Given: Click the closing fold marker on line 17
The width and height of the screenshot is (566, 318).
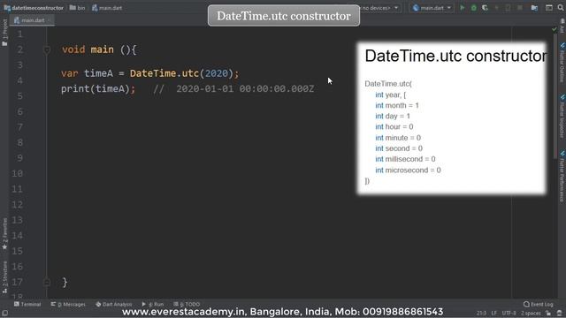Looking at the screenshot, I should 47,282.
